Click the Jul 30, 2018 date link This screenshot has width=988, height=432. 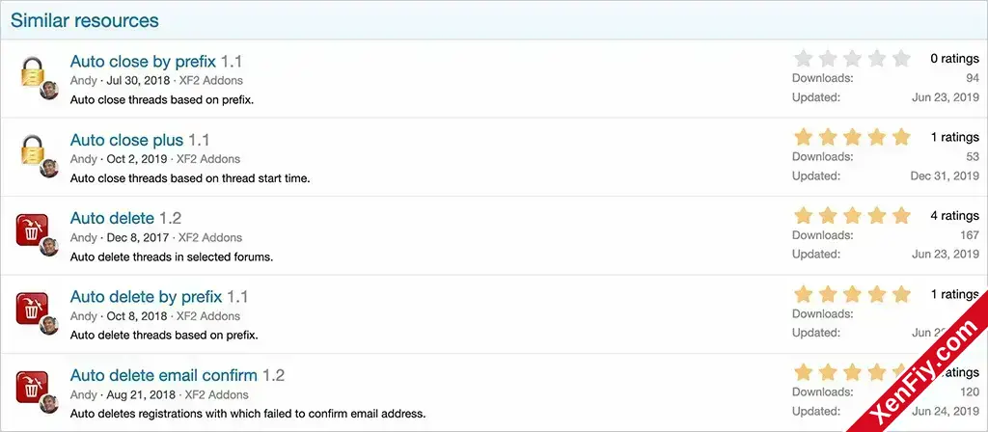coord(139,81)
